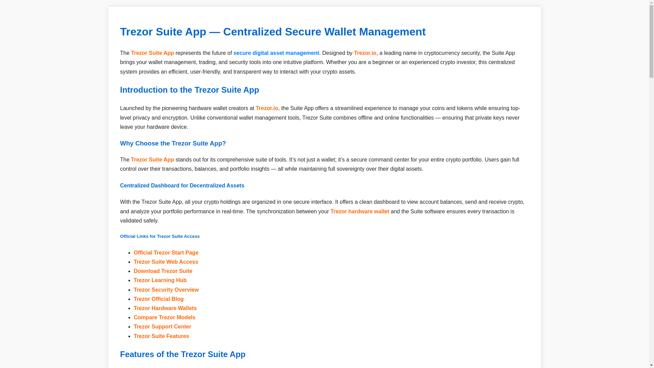Viewport: 654px width, 368px height.
Task: Go to the Trezor Official Blog link
Action: point(158,299)
